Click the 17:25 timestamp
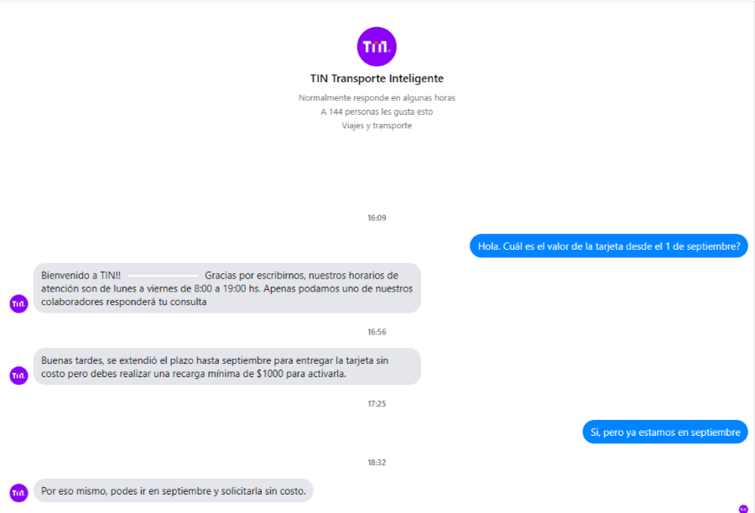755x513 pixels. click(x=377, y=404)
